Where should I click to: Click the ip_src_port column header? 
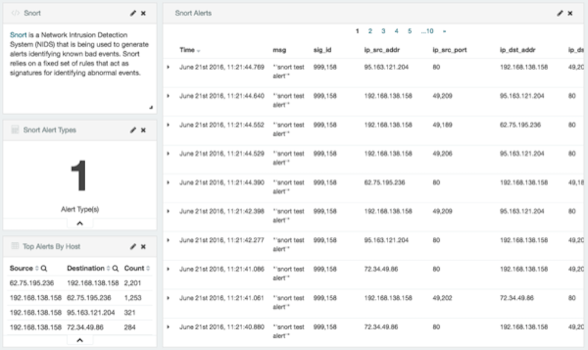click(450, 50)
